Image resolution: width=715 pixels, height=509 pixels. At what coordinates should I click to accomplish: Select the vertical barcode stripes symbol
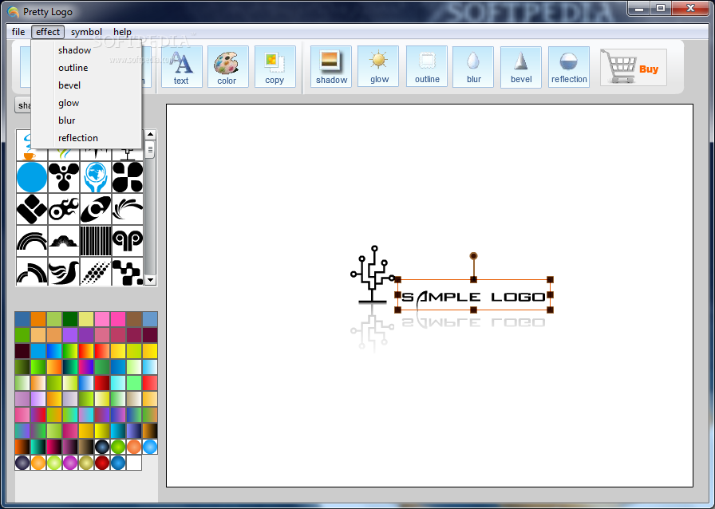point(96,241)
